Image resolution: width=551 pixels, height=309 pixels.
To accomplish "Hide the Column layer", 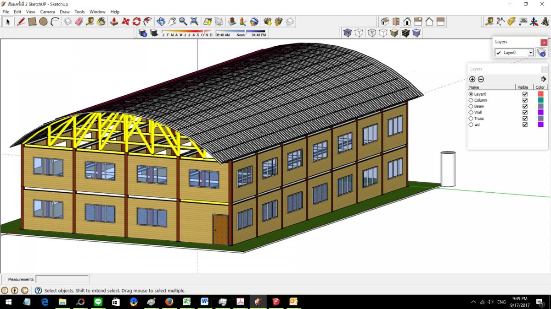I will pyautogui.click(x=525, y=100).
